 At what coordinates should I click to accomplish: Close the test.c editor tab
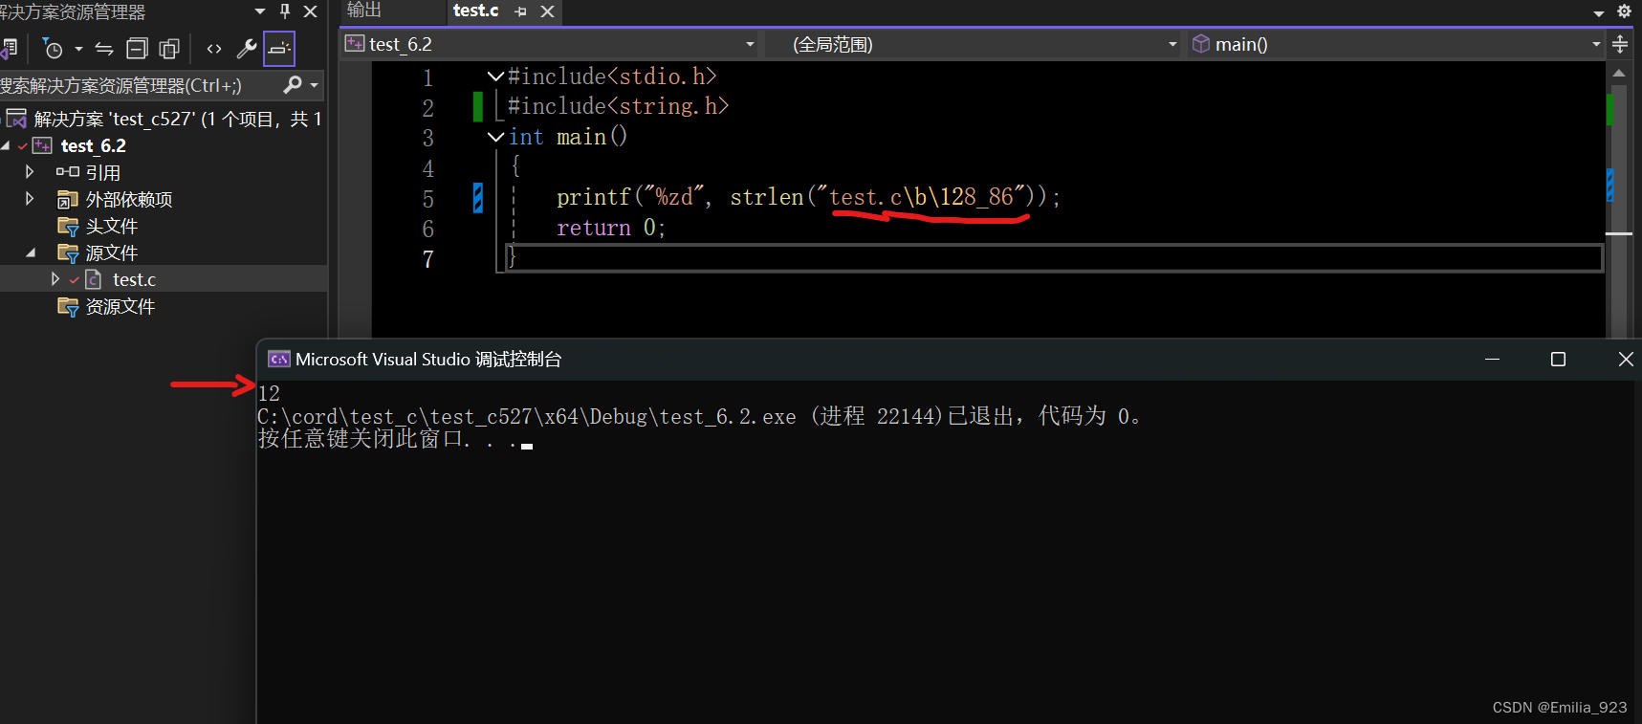pyautogui.click(x=547, y=11)
